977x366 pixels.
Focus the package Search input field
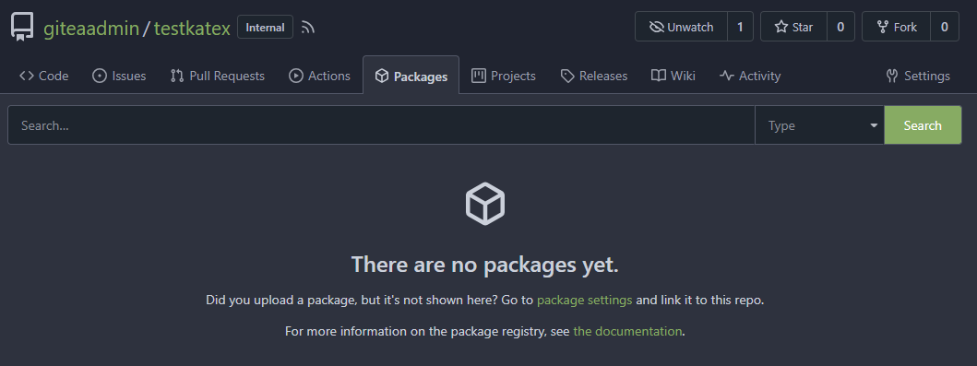coord(381,125)
